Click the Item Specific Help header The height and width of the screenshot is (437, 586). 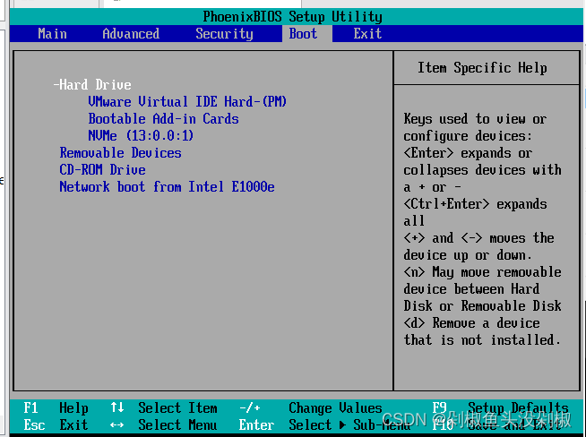482,68
